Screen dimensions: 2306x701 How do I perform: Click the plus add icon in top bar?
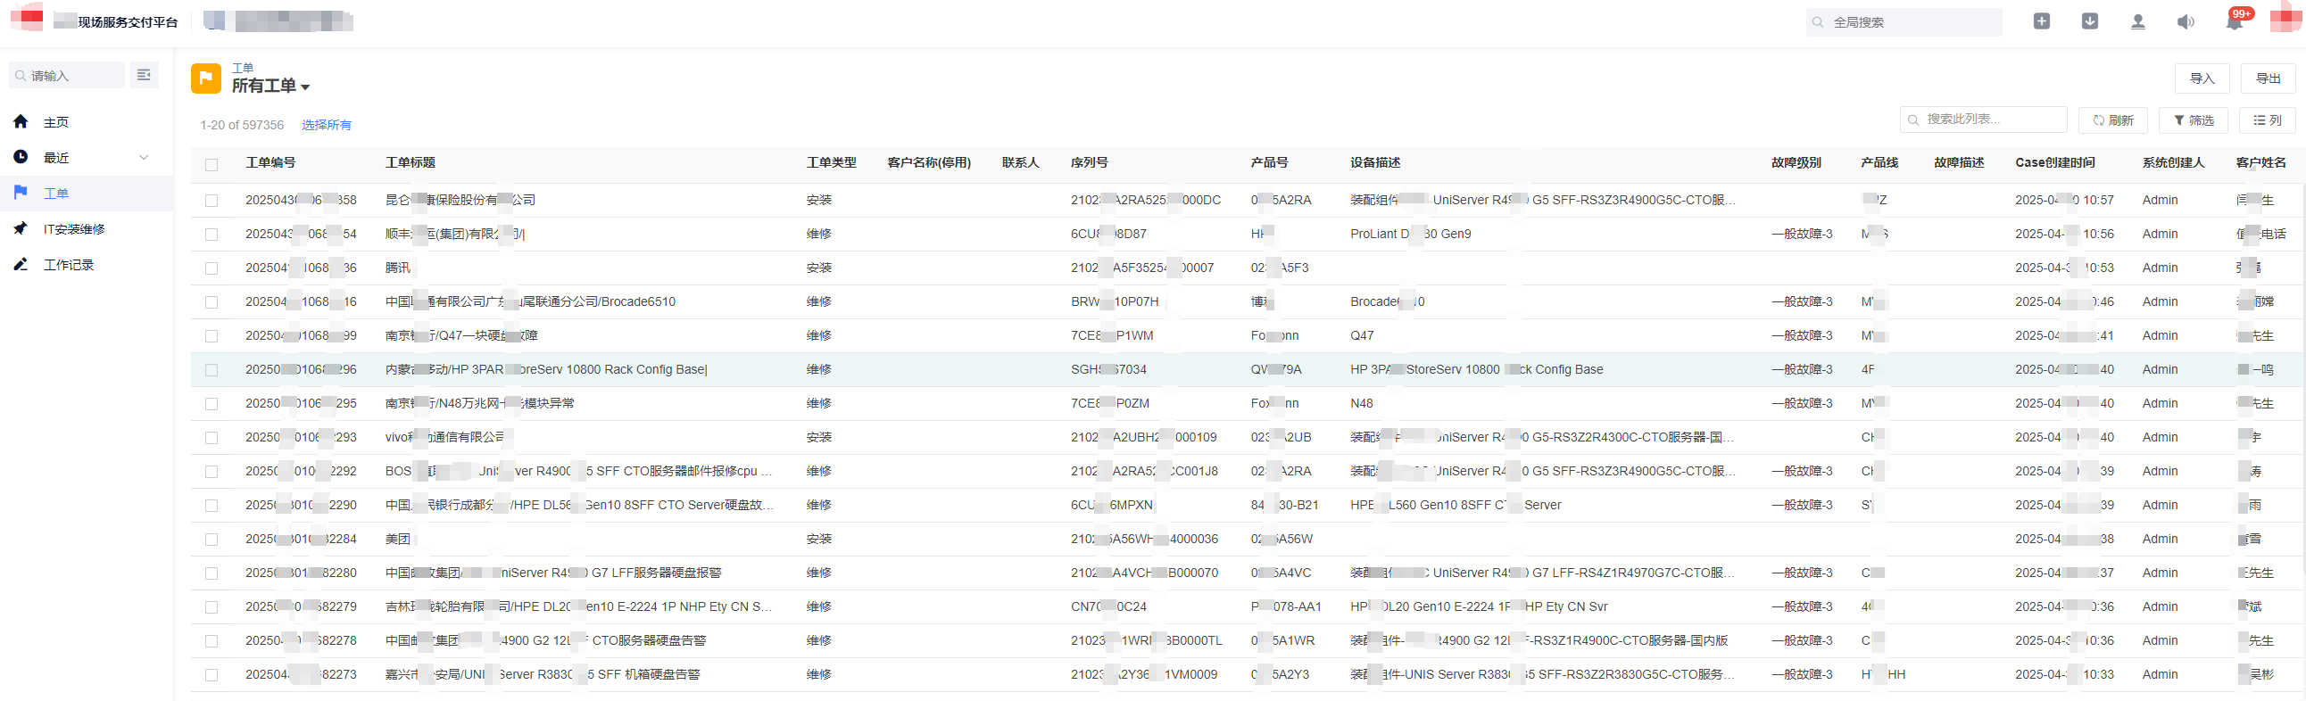[2041, 21]
